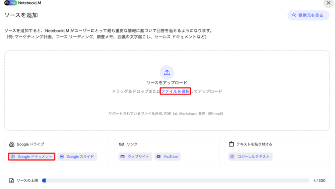The image size is (335, 189).
Task: Click the clipboard paste text icon
Action: tap(231, 144)
